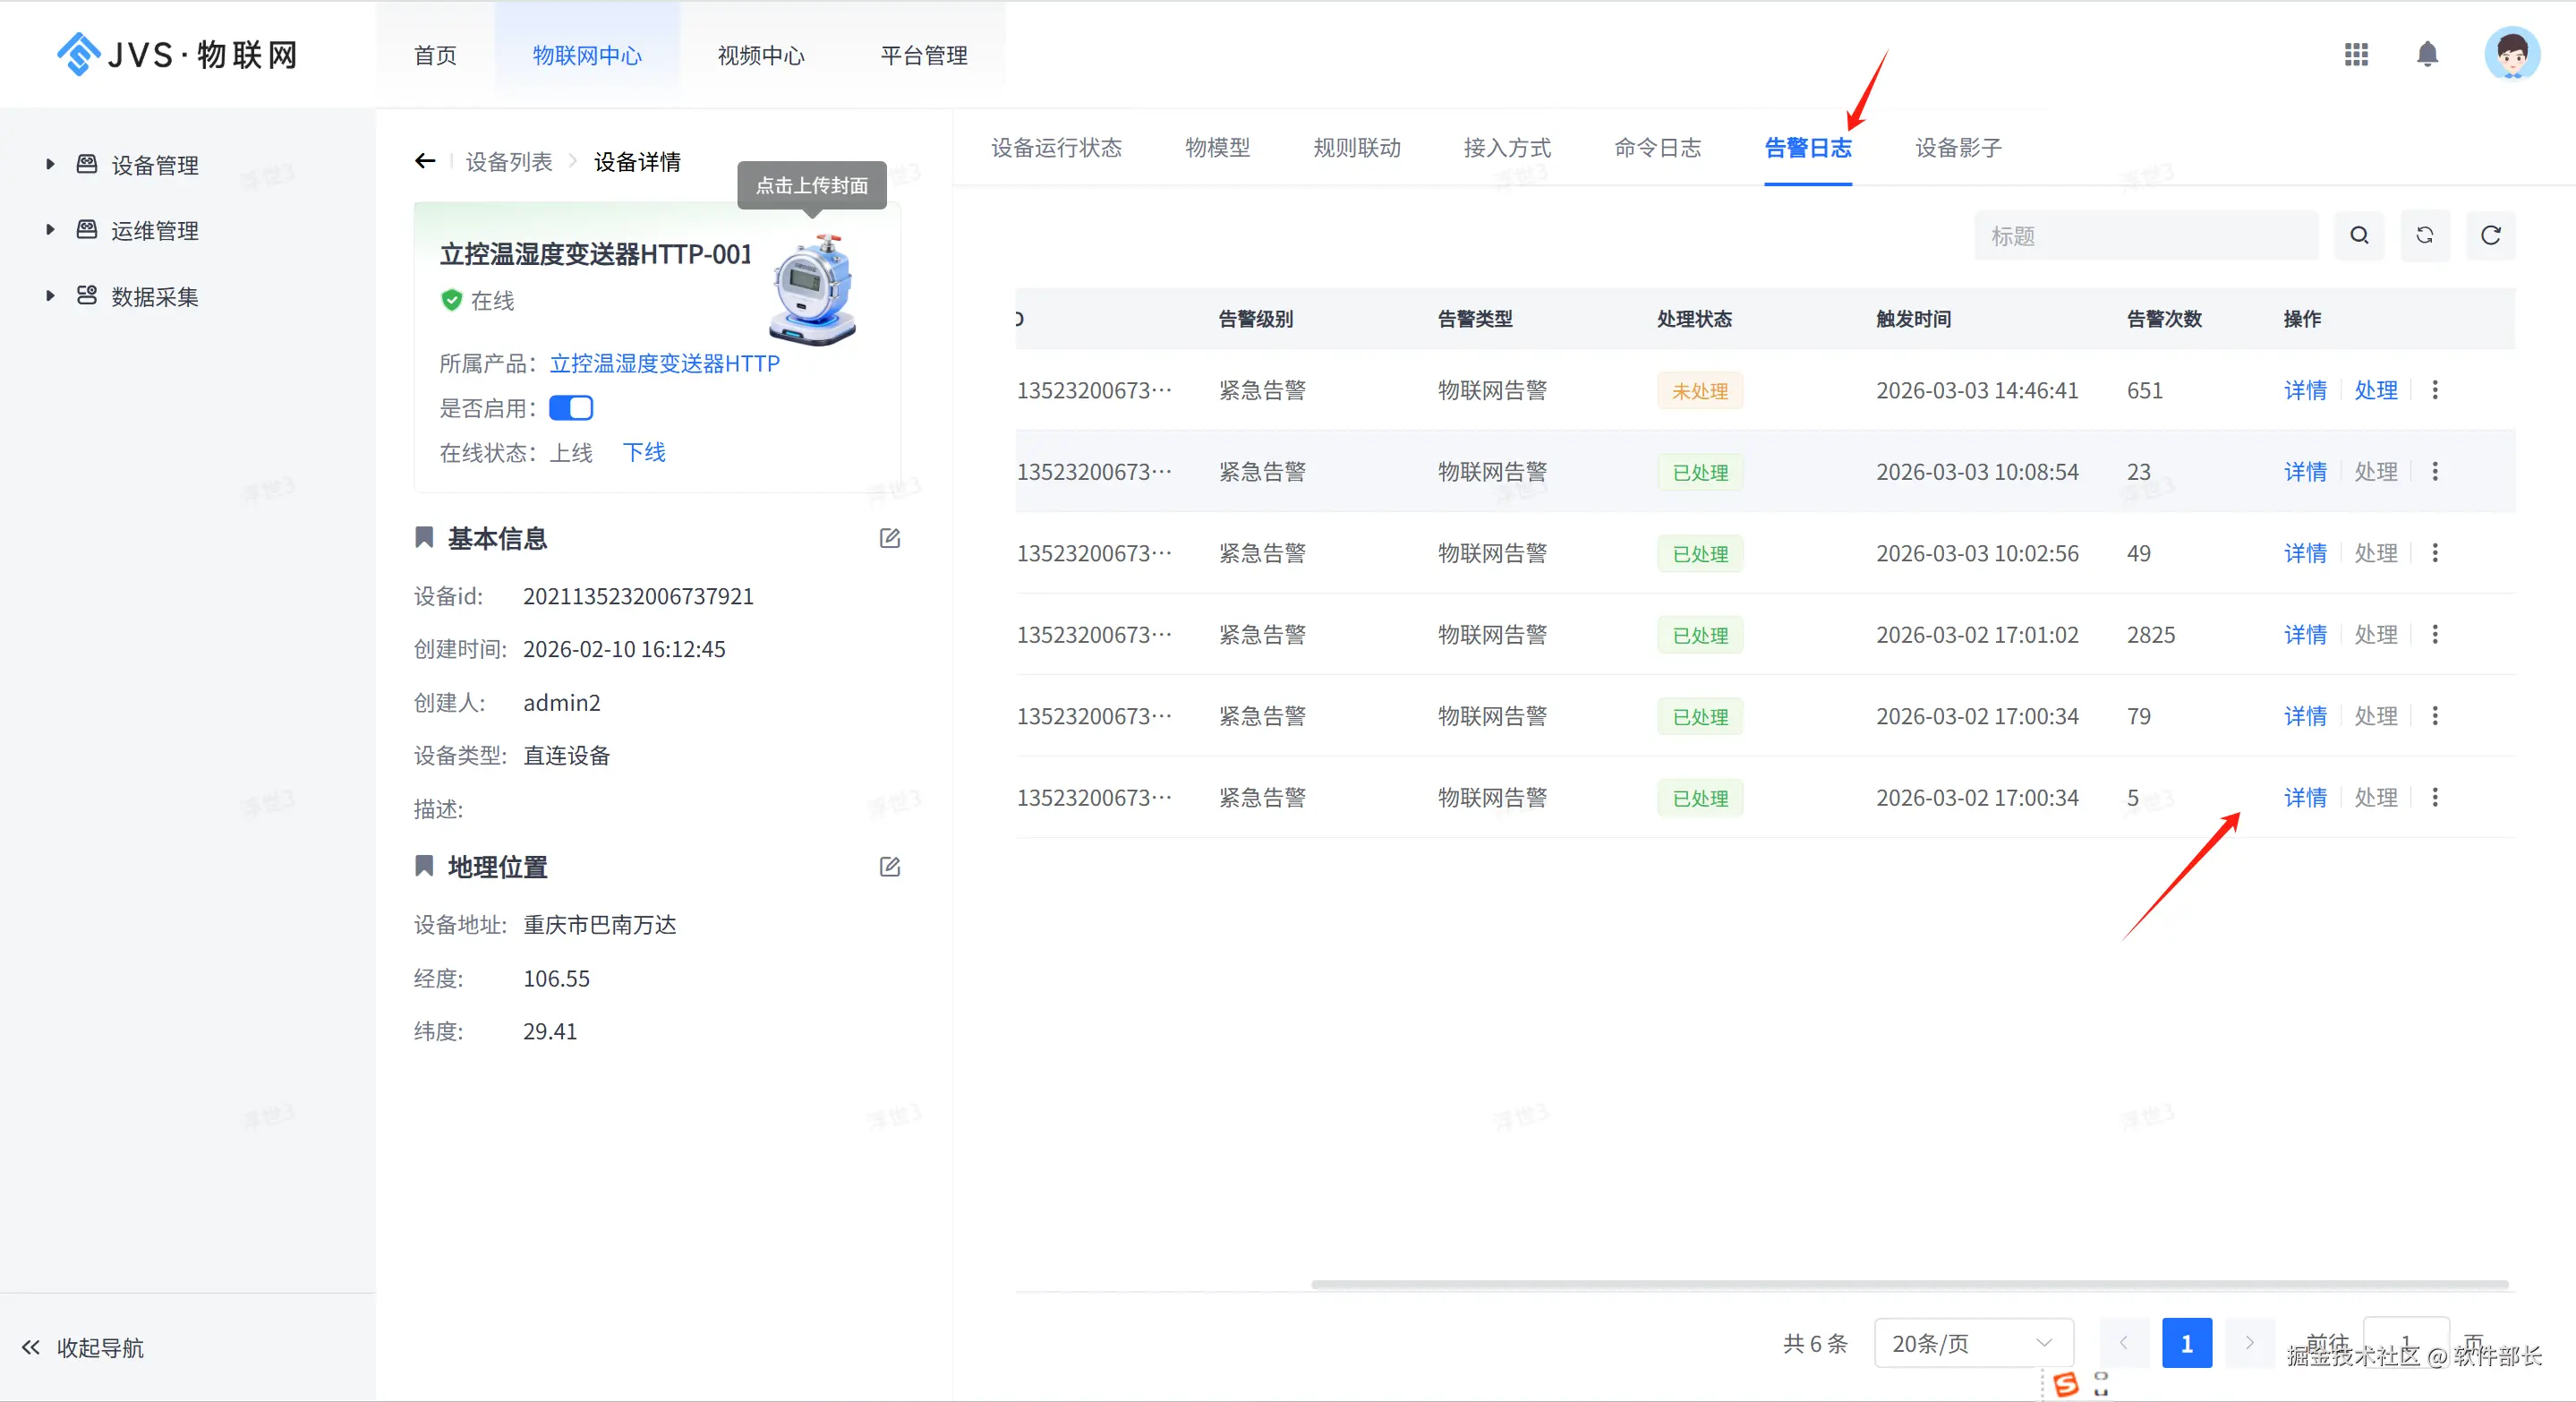Click the device cover image thumbnail
Screen dimensions: 2576x1402
814,290
